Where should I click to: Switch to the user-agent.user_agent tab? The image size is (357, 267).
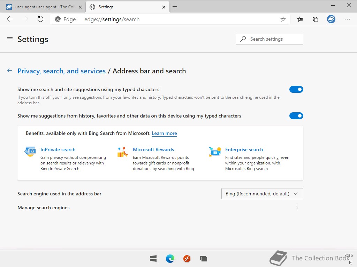point(43,7)
